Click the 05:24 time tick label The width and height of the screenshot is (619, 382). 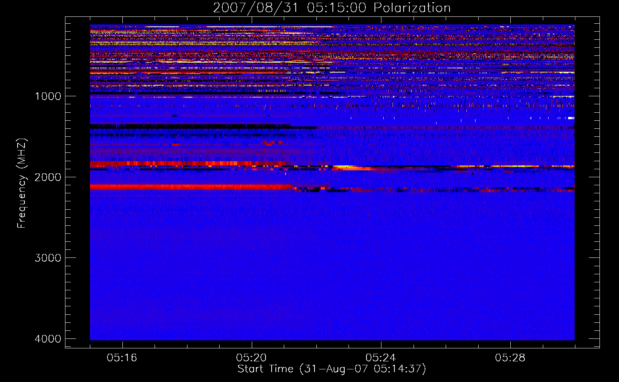(381, 358)
